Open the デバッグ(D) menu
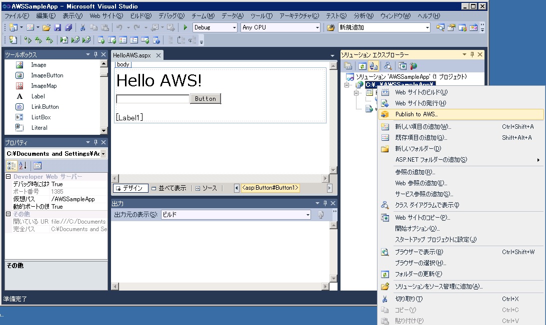Viewport: 546px width, 325px height. click(171, 16)
